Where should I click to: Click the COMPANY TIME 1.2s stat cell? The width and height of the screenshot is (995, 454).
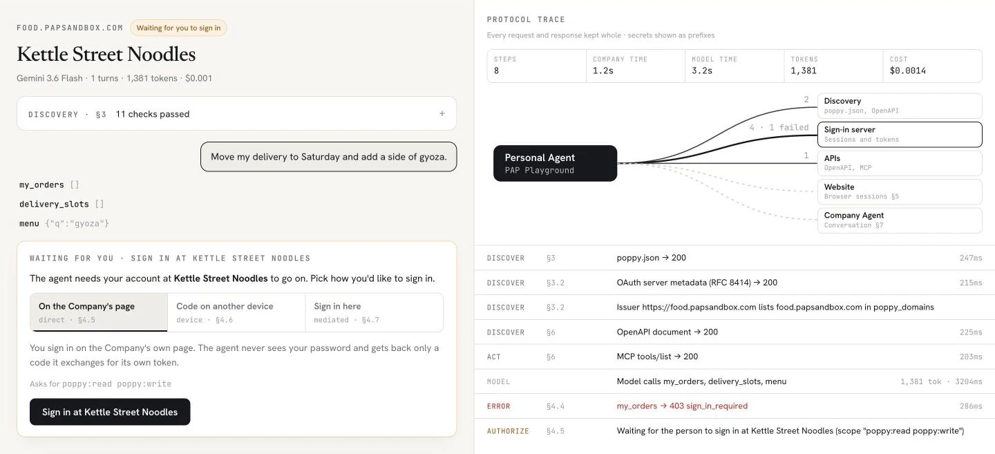(x=636, y=66)
